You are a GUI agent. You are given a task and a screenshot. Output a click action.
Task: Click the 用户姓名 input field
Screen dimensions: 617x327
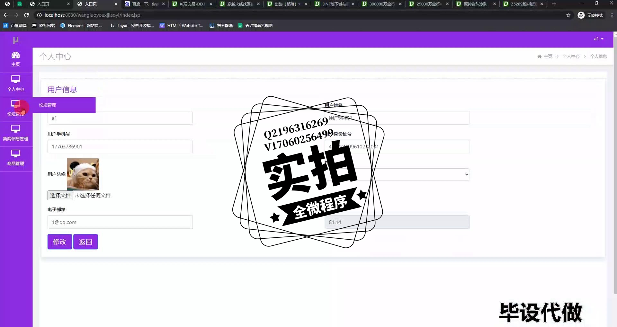tap(397, 118)
